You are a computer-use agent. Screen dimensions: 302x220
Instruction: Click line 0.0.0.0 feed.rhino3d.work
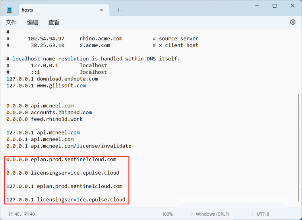tap(45, 119)
